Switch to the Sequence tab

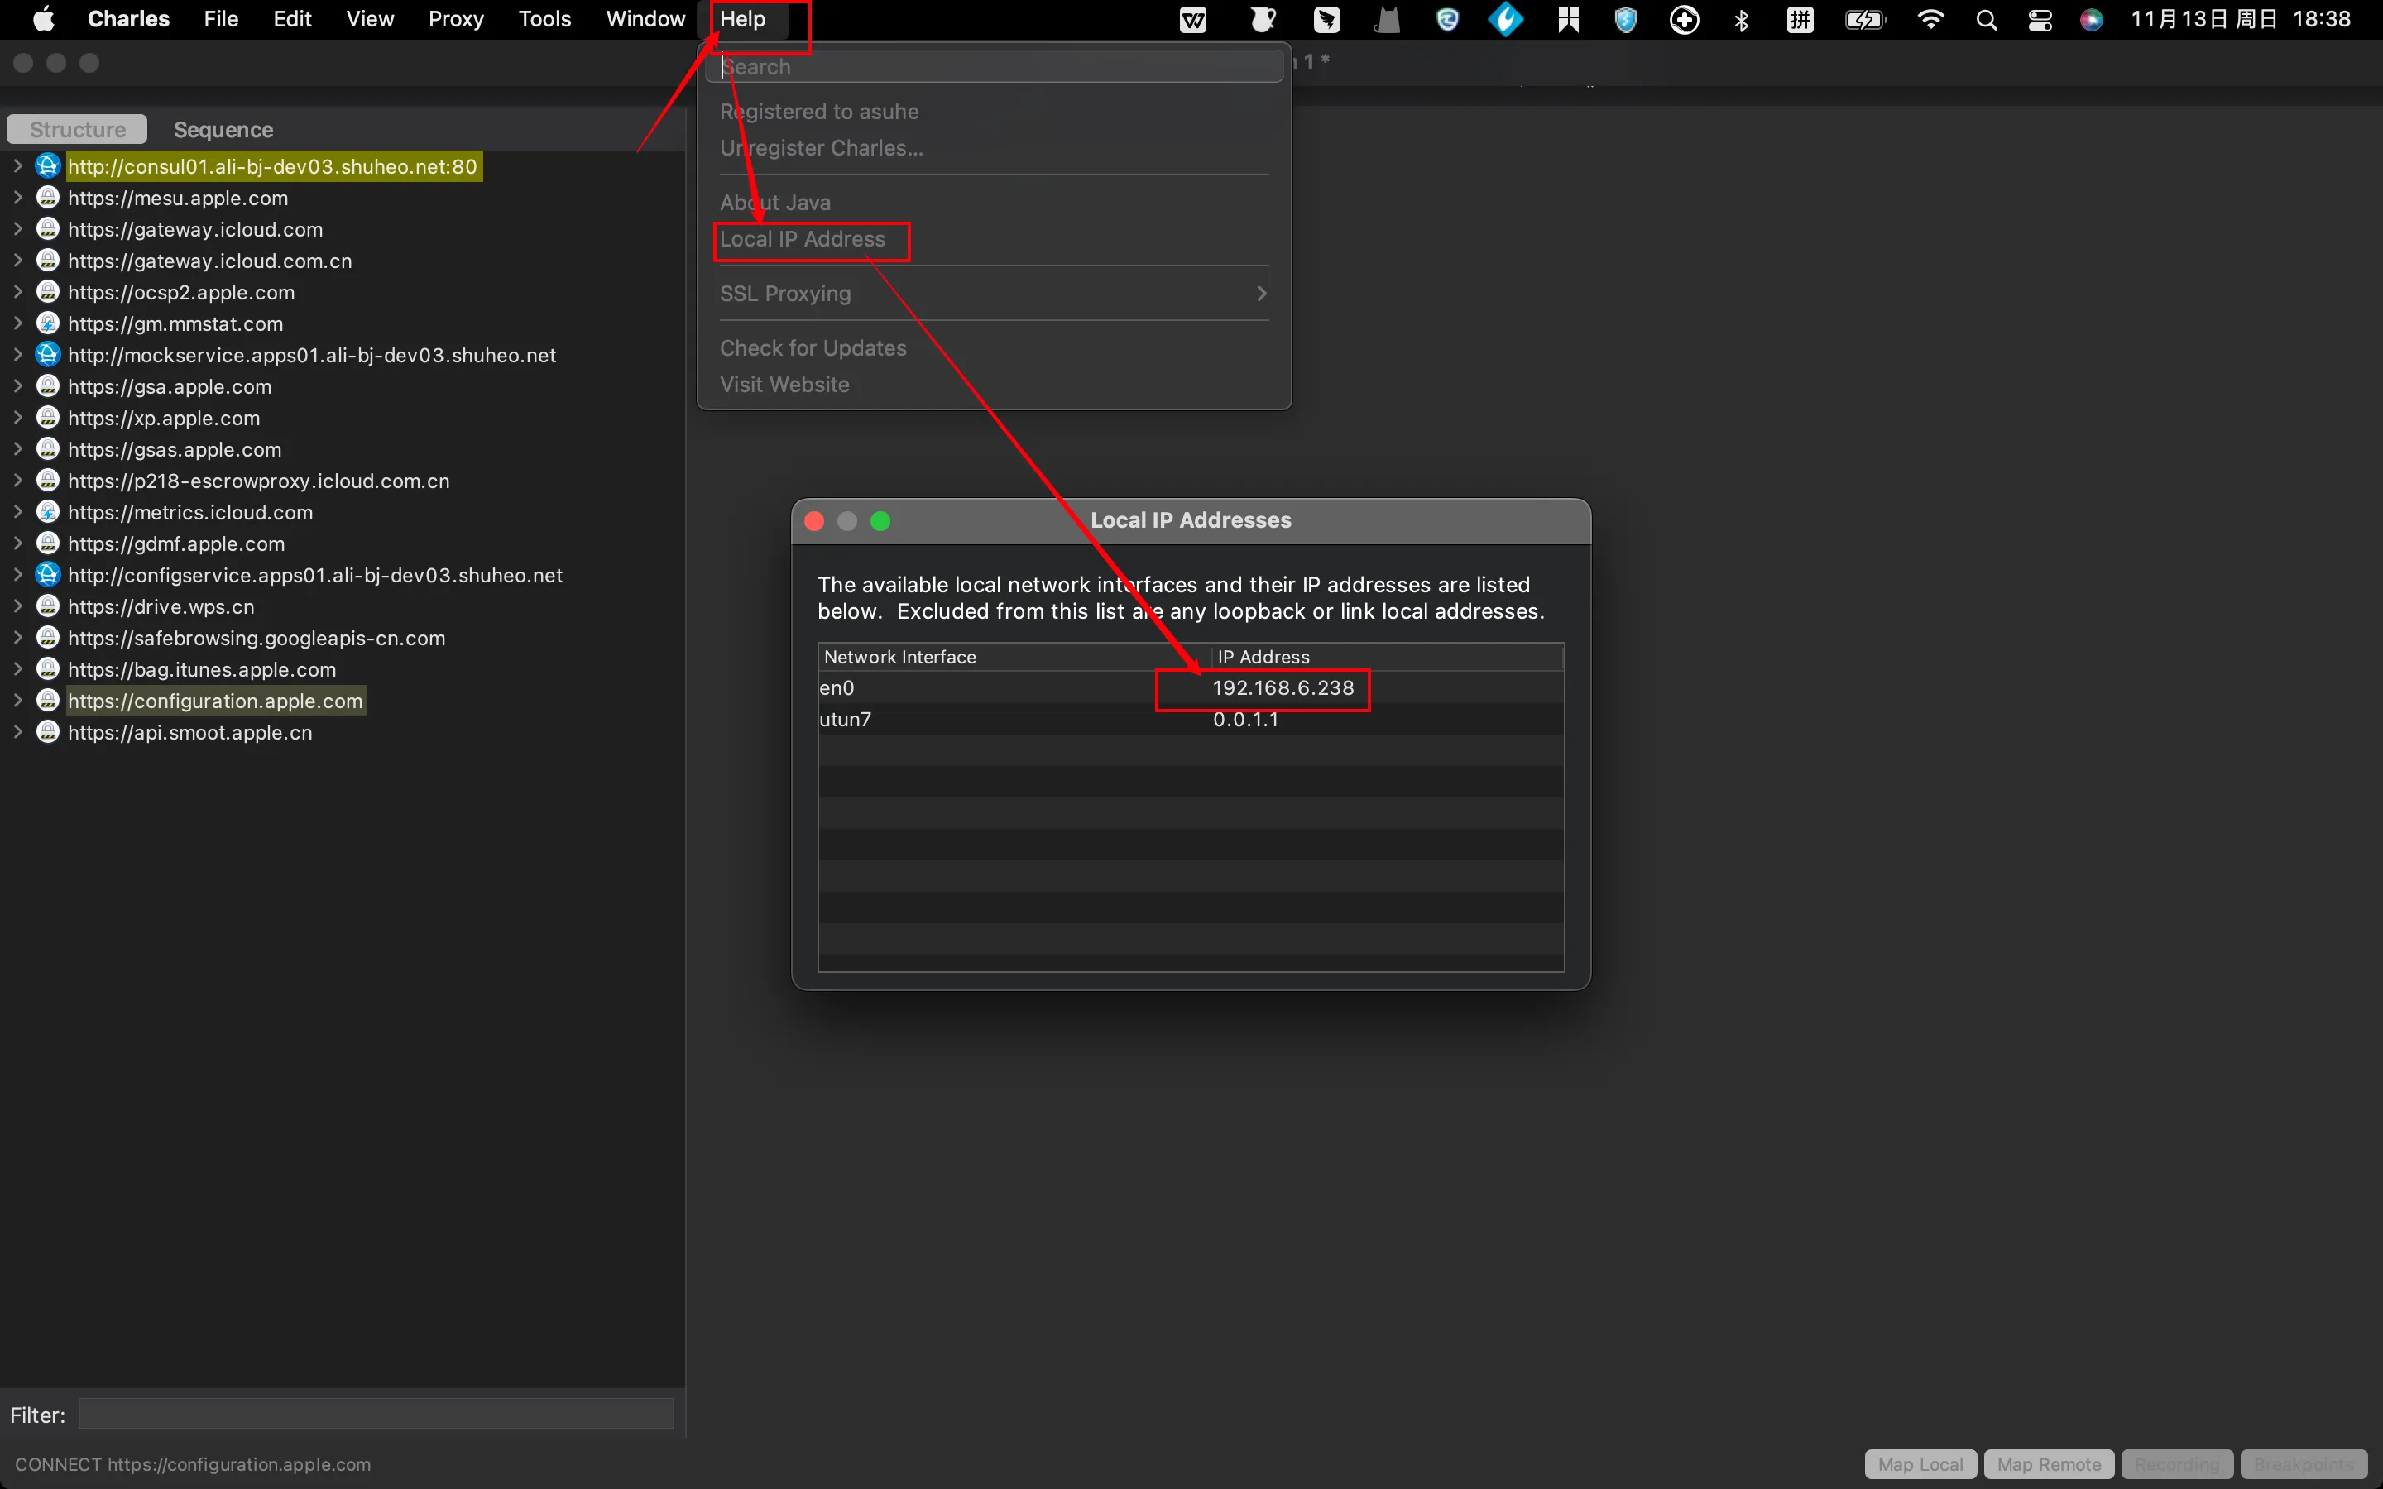tap(223, 129)
